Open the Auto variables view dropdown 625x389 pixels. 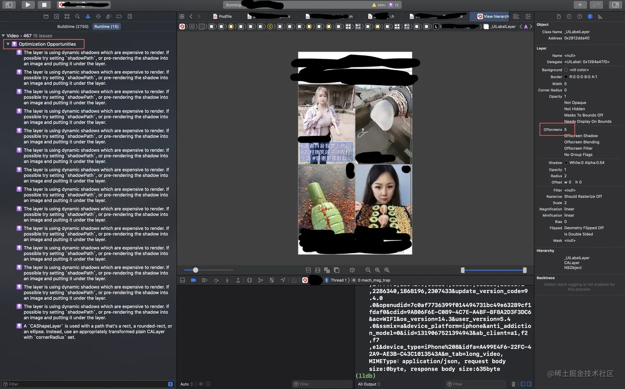coord(187,384)
